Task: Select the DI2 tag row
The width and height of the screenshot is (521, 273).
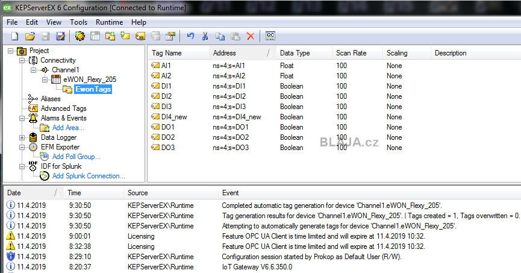Action: [x=334, y=96]
